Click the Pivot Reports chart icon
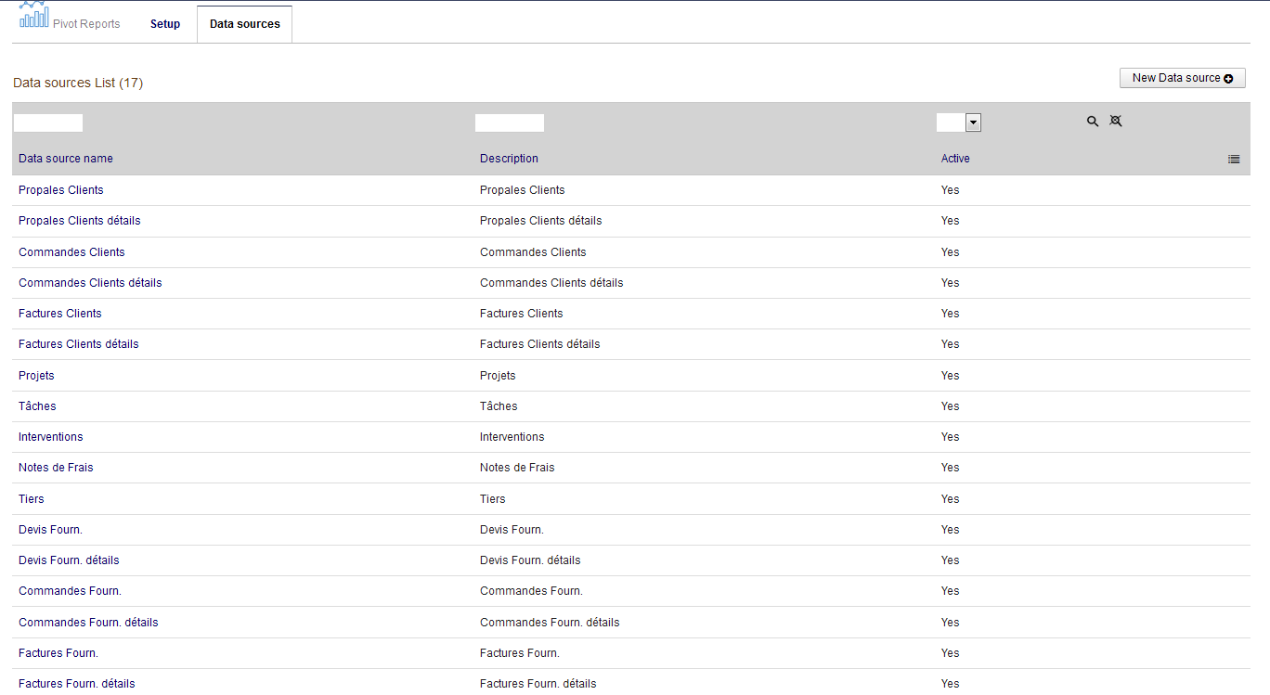Screen dimensions: 1270x695 33,16
